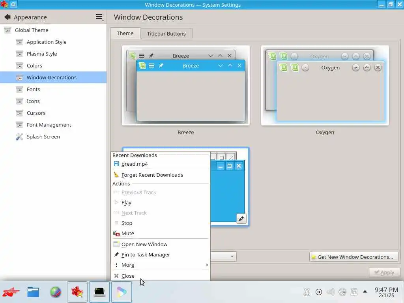
Task: Click the Apply button
Action: click(384, 272)
